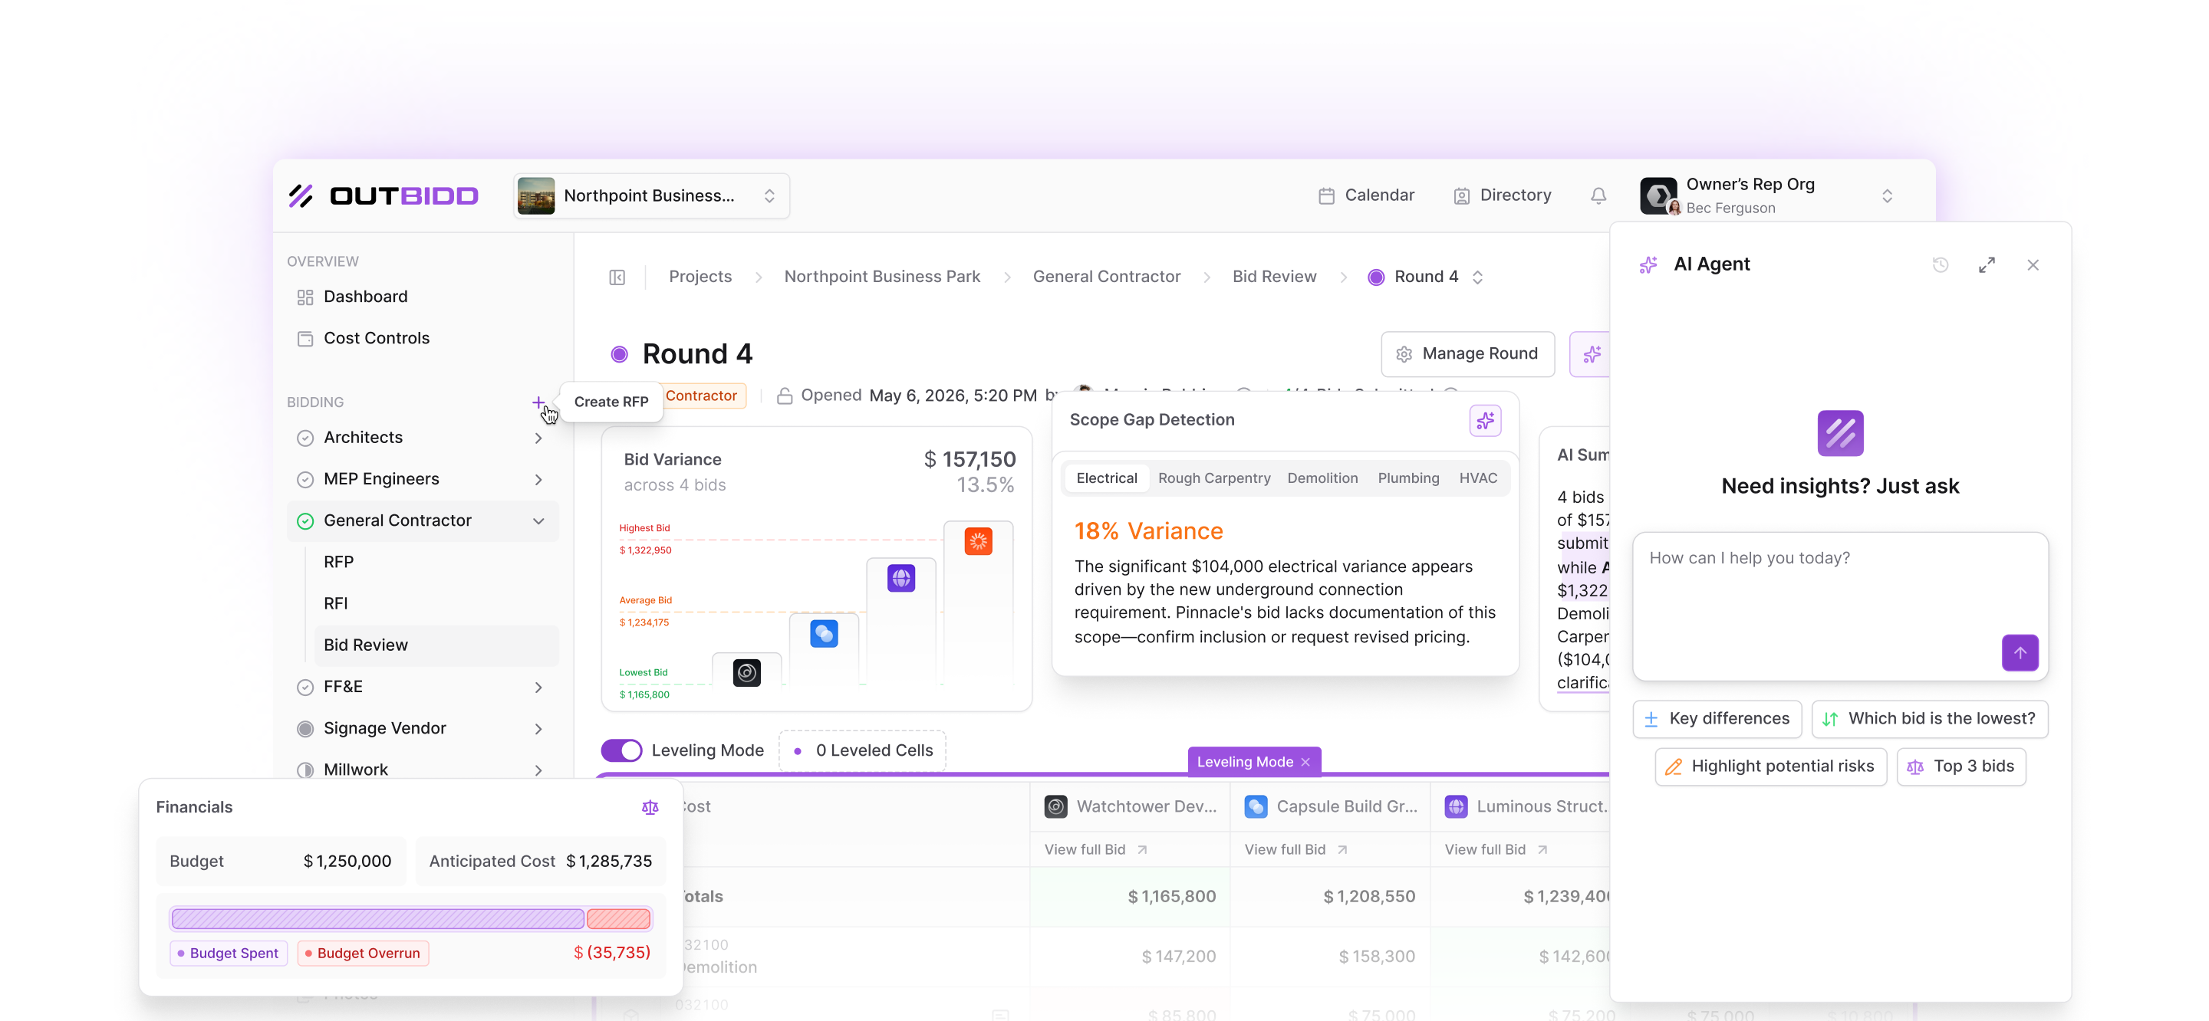Collapse the General Contractor section
Screen dimensions: 2209x1021
click(538, 521)
